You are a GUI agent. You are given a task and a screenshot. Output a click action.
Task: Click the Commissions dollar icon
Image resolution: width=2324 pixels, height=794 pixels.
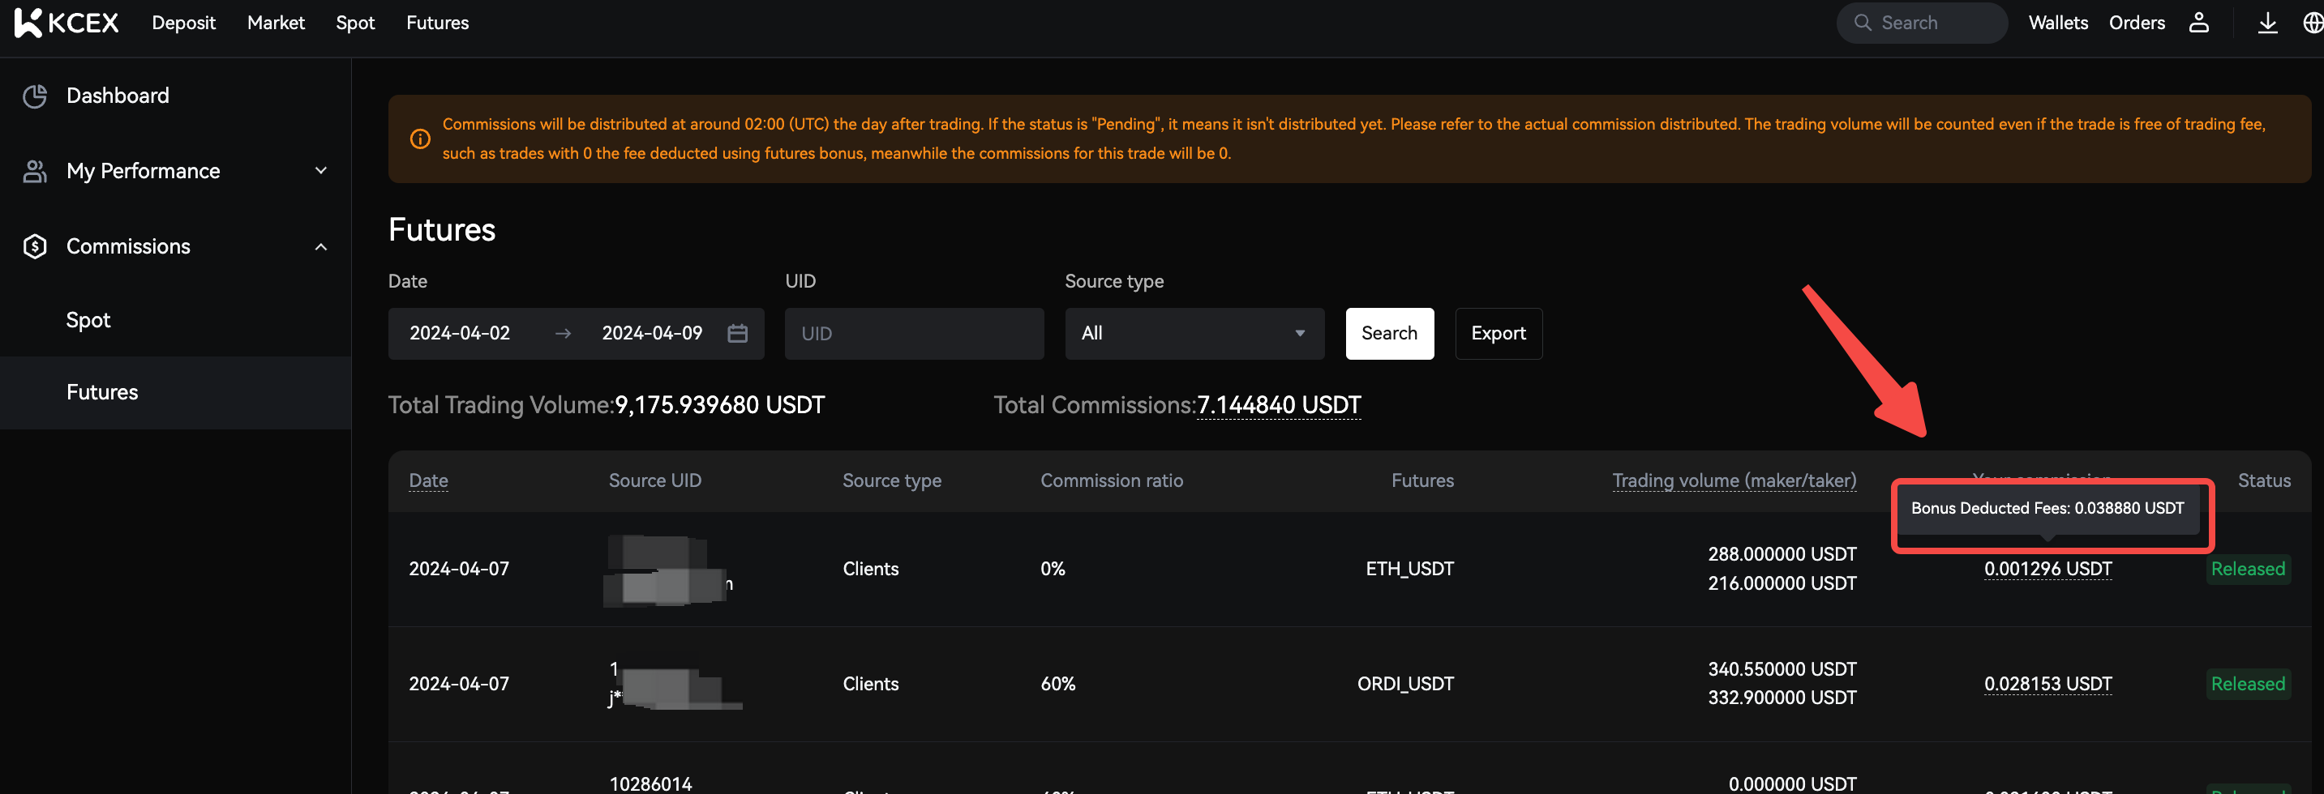click(34, 246)
